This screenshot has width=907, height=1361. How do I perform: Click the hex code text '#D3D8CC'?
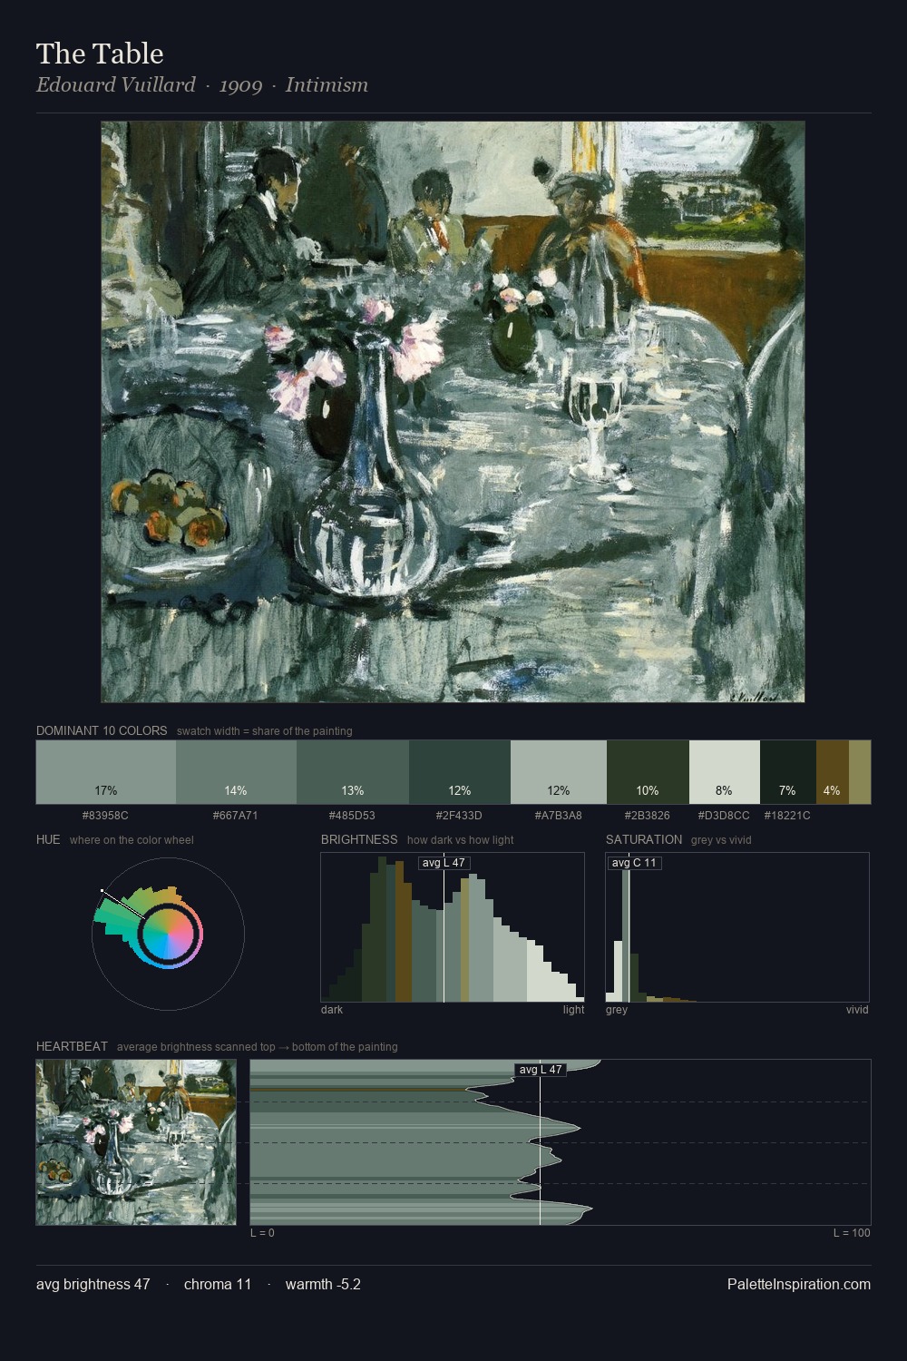pyautogui.click(x=724, y=815)
